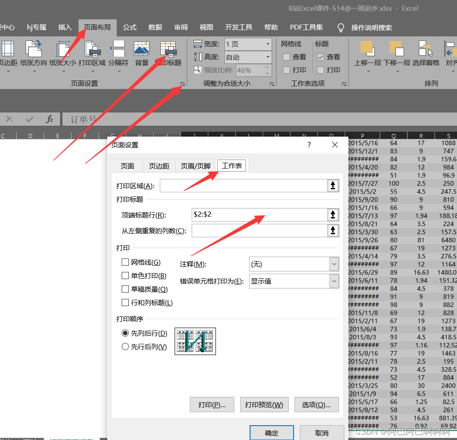Screen dimensions: 457x440
Task: Select the Sheet (工作表) dialog tab
Action: coord(232,165)
